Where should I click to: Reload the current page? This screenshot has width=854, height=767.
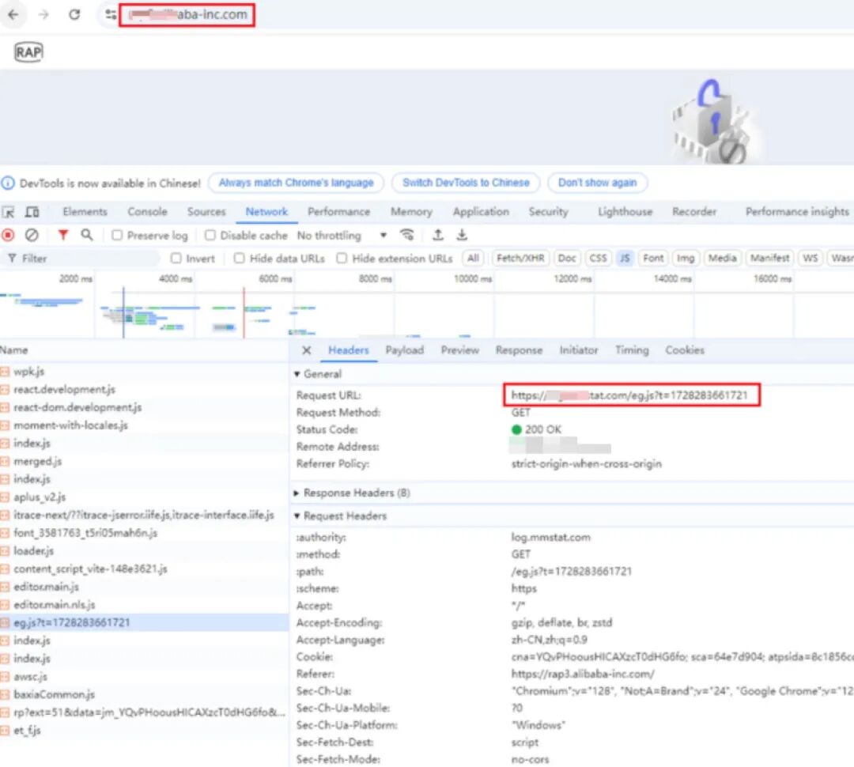coord(74,15)
